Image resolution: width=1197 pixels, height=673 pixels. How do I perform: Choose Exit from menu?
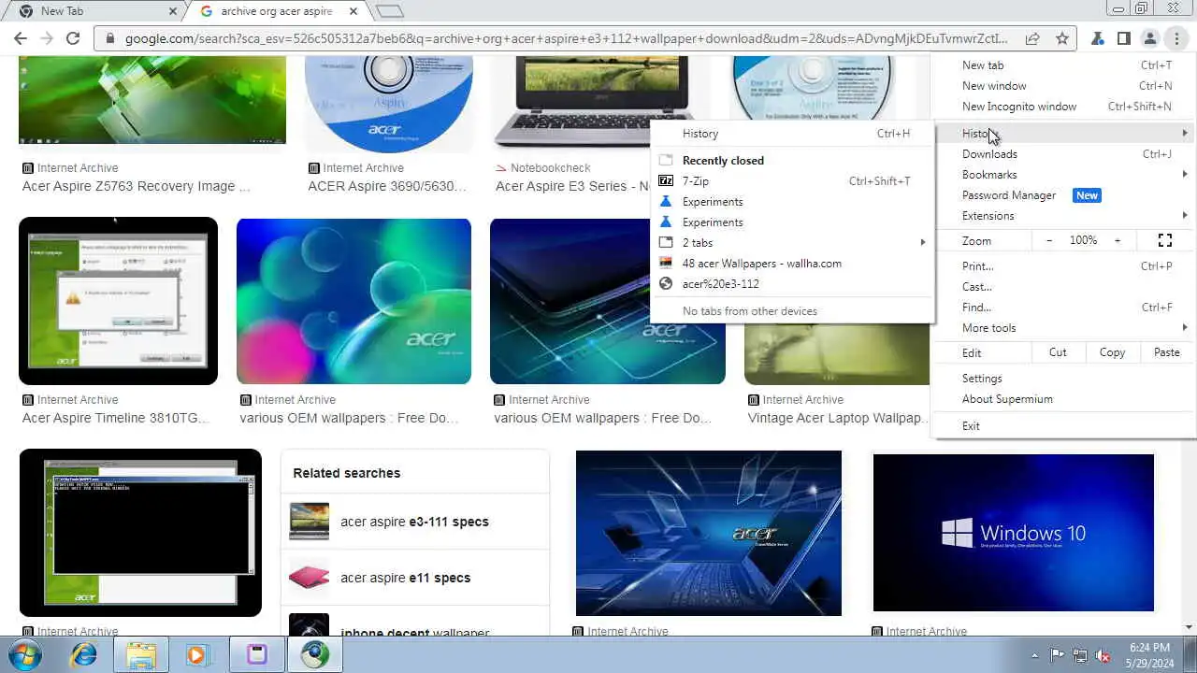click(x=1063, y=426)
